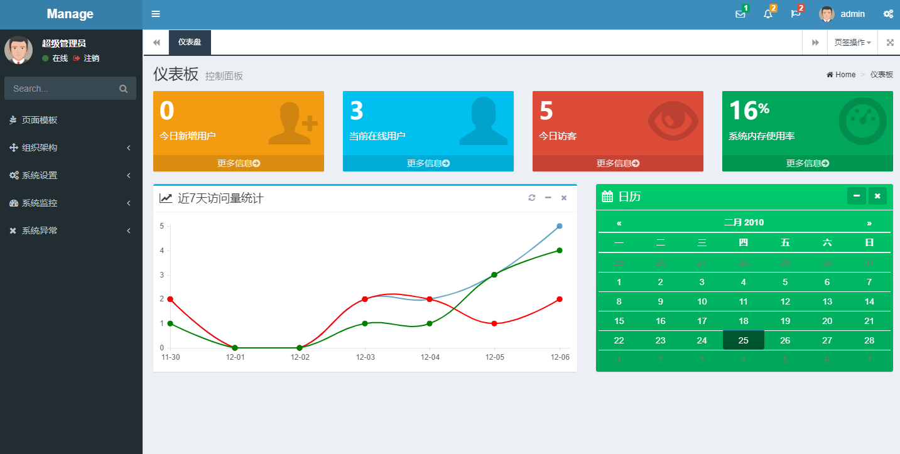900x454 pixels.
Task: Close the 近7天访问量统计 chart panel
Action: click(x=564, y=198)
